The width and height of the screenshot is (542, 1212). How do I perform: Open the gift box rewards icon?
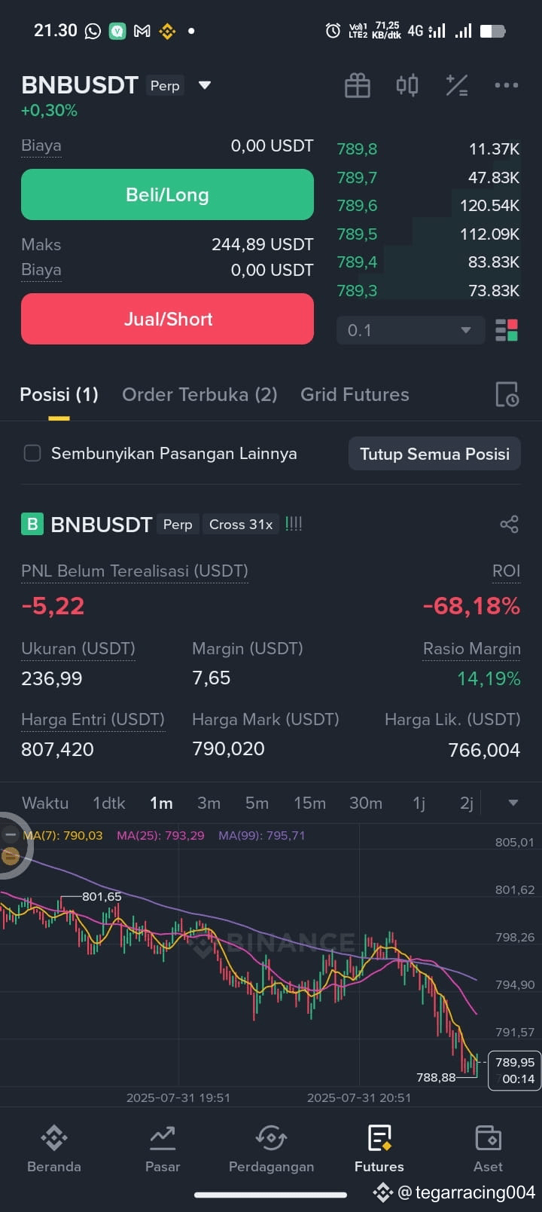[x=358, y=85]
